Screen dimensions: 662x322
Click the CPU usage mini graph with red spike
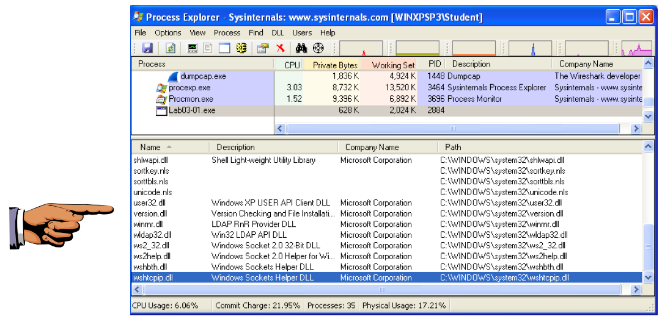click(x=361, y=48)
